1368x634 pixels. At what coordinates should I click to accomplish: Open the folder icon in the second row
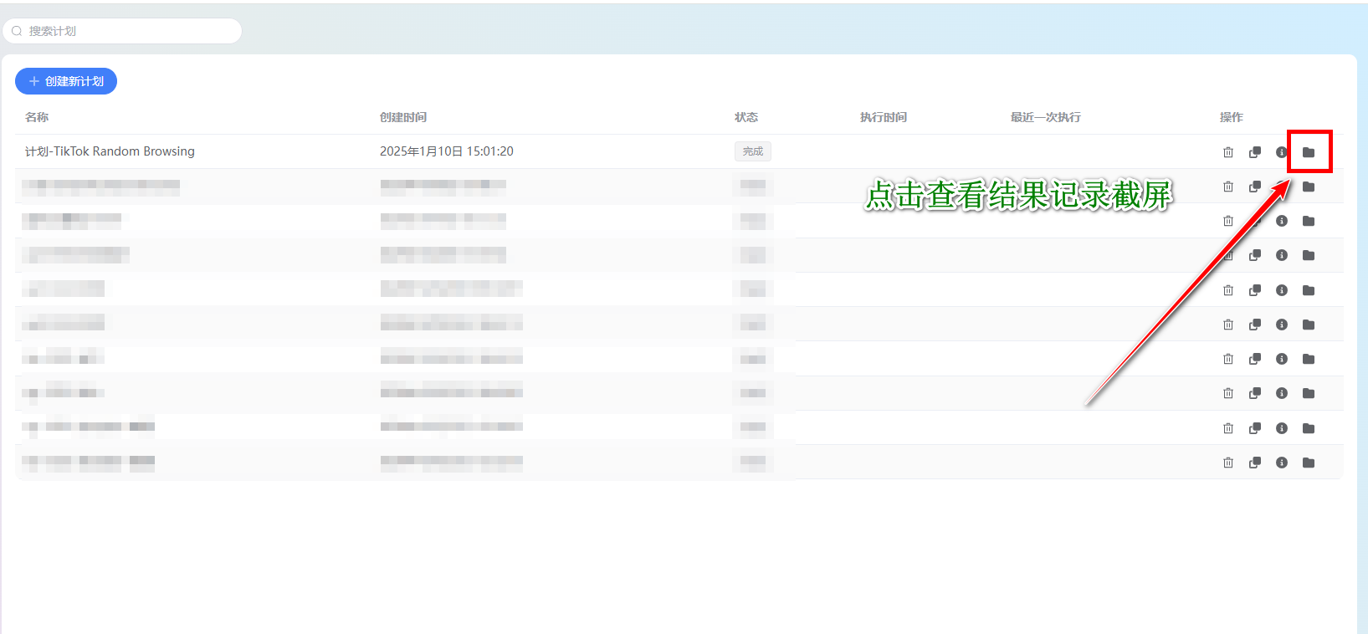tap(1309, 187)
